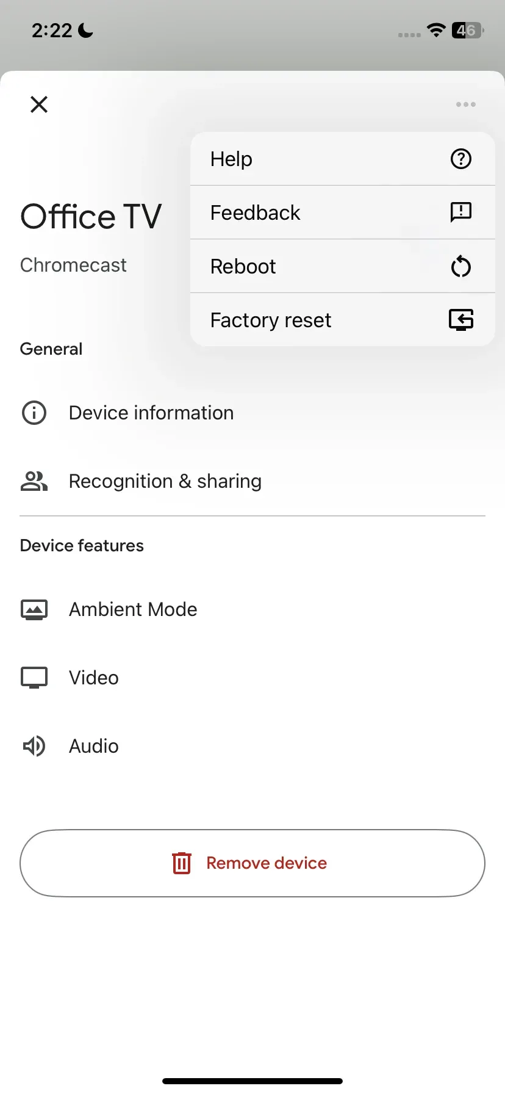Tap the question mark Help icon

[461, 159]
